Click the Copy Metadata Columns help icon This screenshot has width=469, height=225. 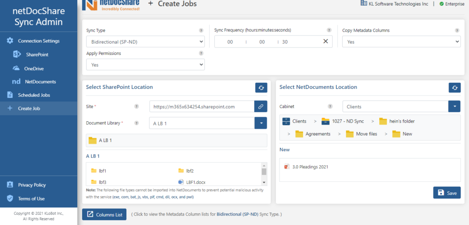pyautogui.click(x=457, y=30)
